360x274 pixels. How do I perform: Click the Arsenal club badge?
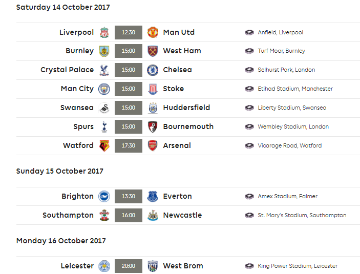153,145
